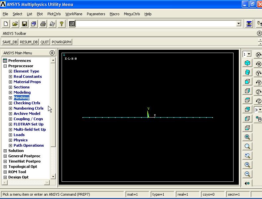Viewport: 262px width, 199px height.
Task: Open the PlotCtrls menu
Action: [x=54, y=14]
